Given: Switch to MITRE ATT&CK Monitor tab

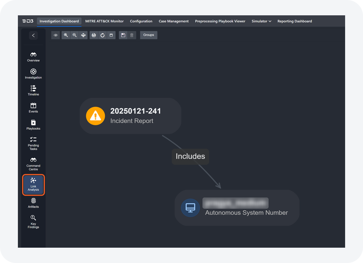Looking at the screenshot, I should click(x=104, y=21).
